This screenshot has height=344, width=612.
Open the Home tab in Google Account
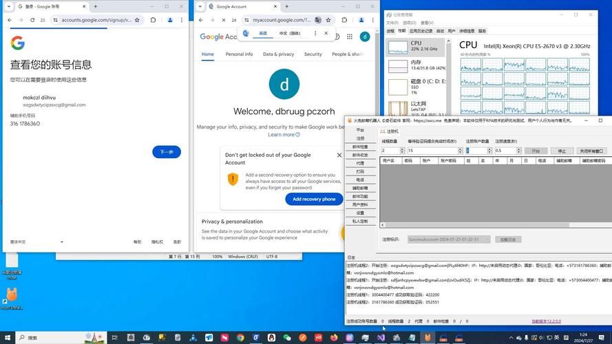point(208,54)
